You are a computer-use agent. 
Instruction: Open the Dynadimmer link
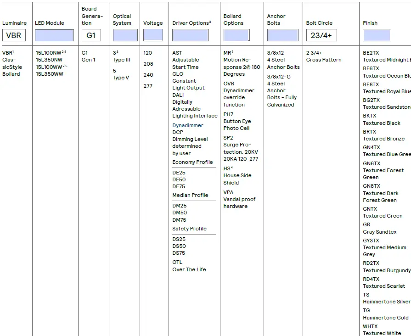coord(188,125)
